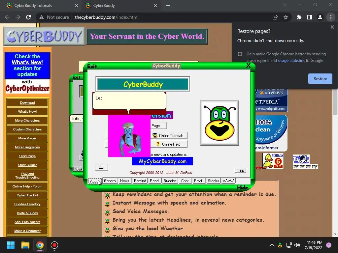Open the Download sidebar link

pyautogui.click(x=27, y=103)
